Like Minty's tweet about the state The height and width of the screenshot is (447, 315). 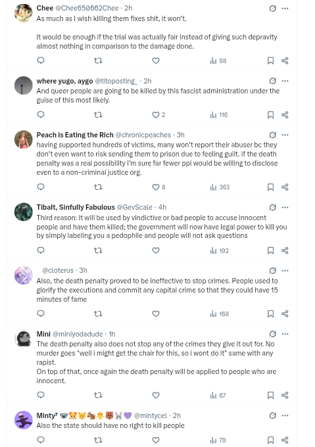(156, 440)
